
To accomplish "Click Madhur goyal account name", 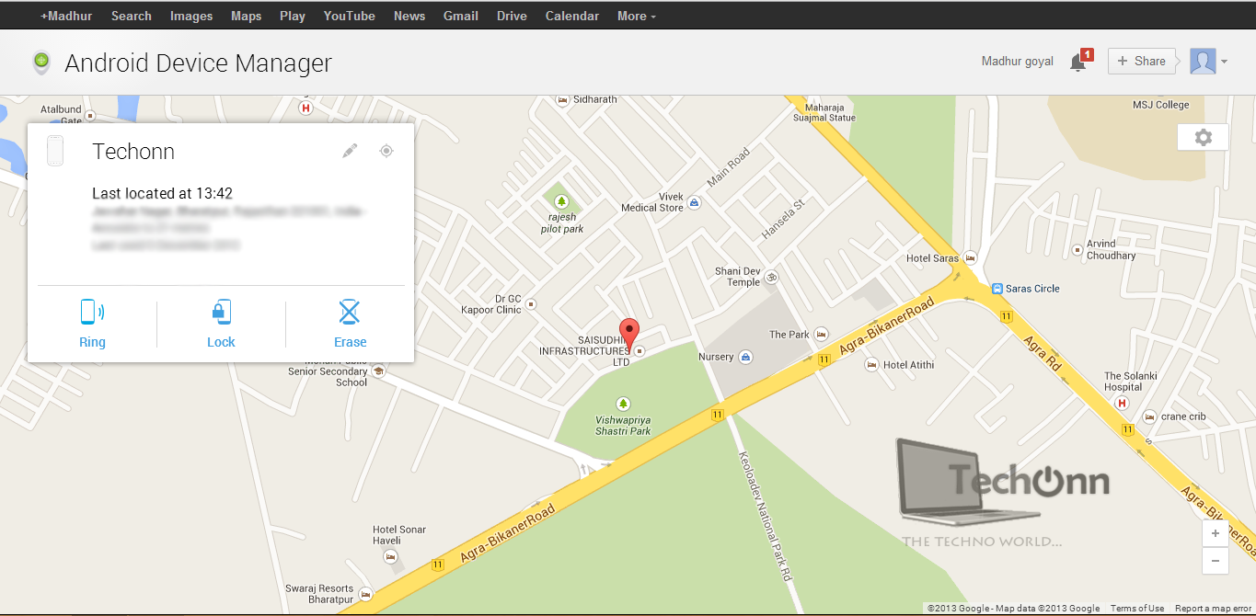I will coord(1018,62).
